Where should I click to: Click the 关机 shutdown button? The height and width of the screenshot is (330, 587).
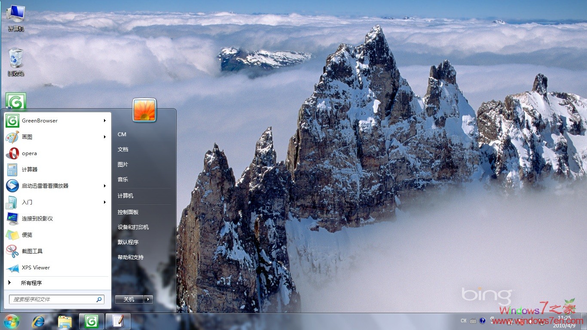click(129, 299)
